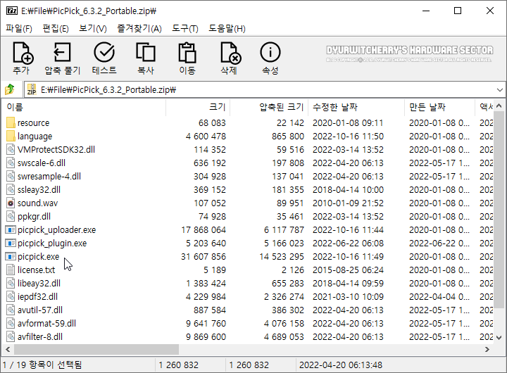Open the 도구(T) menu
507x373 pixels.
coord(185,28)
